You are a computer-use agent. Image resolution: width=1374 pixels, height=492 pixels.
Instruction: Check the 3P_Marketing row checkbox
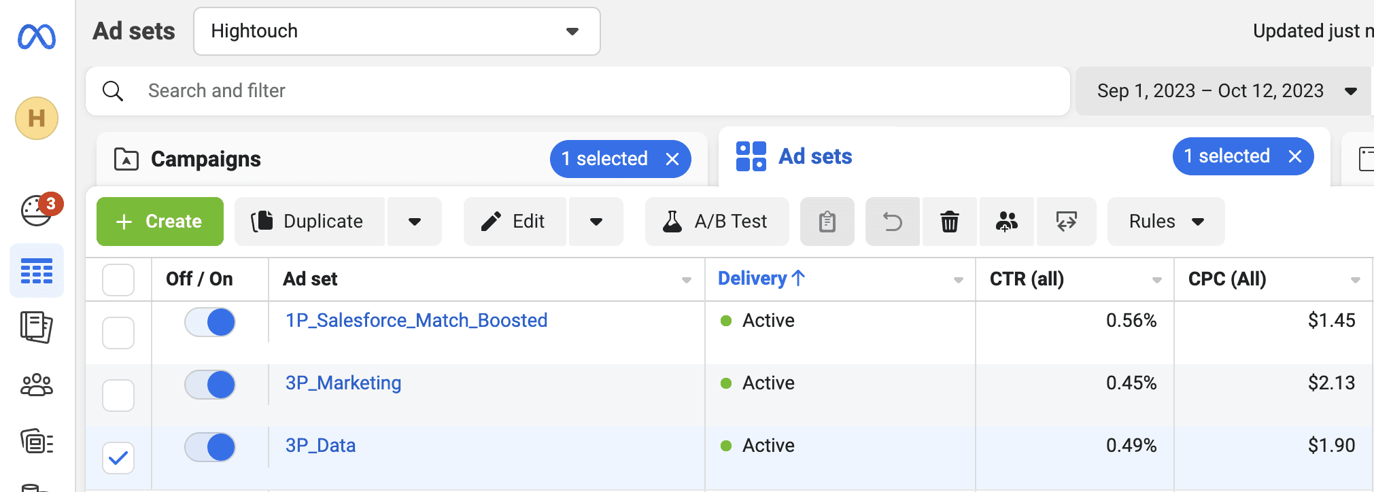[x=118, y=396]
